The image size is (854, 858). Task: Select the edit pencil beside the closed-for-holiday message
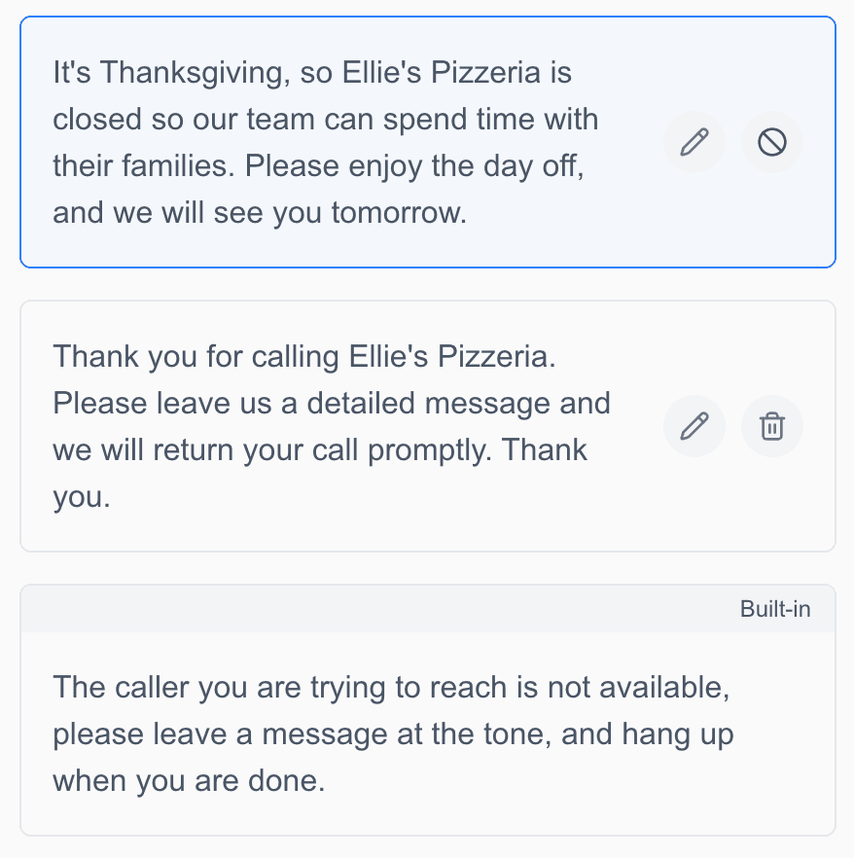coord(694,142)
